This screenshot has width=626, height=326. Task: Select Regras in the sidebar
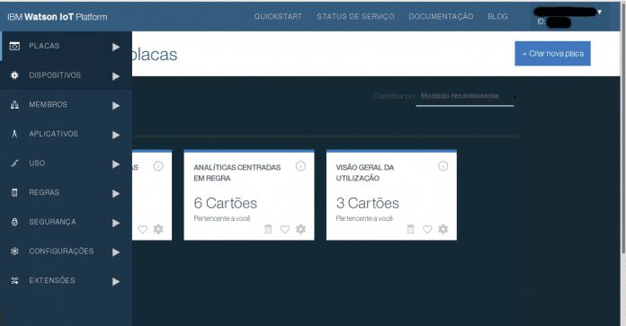click(x=66, y=192)
